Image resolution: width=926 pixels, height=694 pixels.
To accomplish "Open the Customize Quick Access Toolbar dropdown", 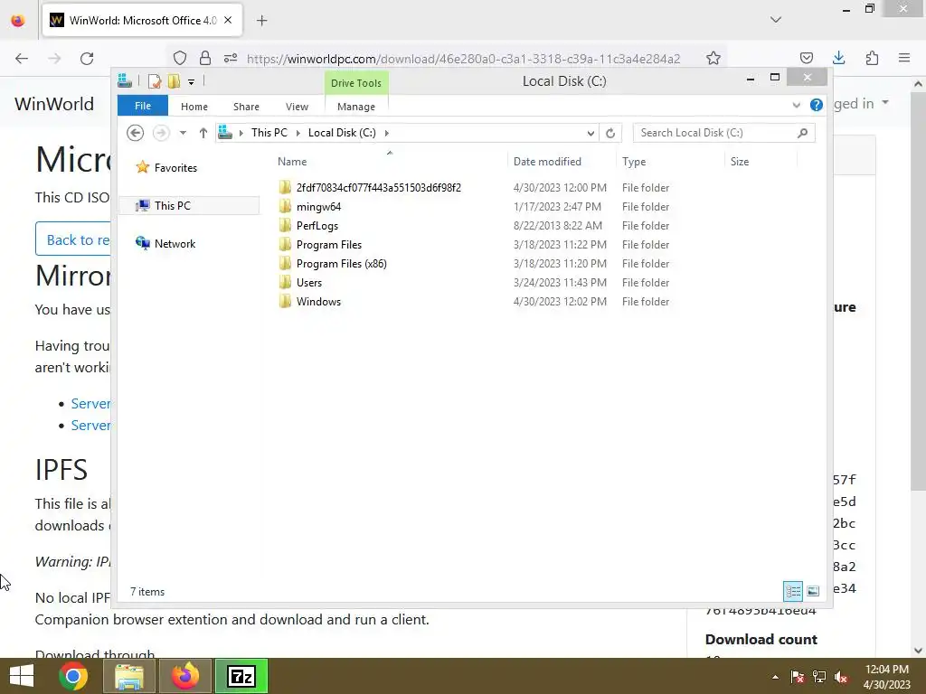I will pos(192,82).
